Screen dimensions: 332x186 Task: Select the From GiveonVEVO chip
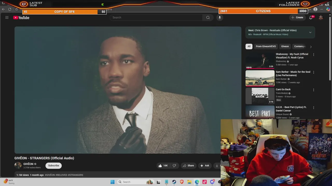click(x=266, y=47)
